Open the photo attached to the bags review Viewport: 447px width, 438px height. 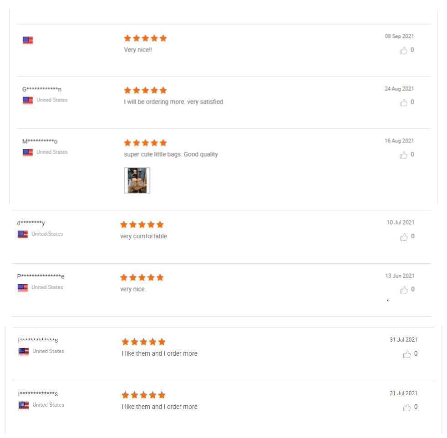[x=137, y=181]
